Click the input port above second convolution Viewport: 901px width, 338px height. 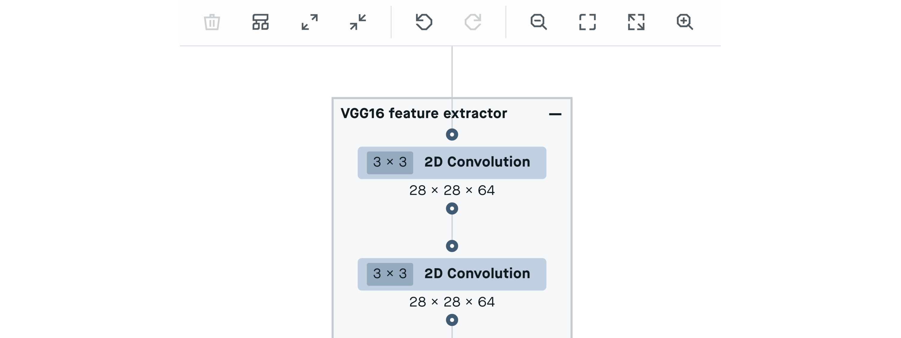point(452,246)
